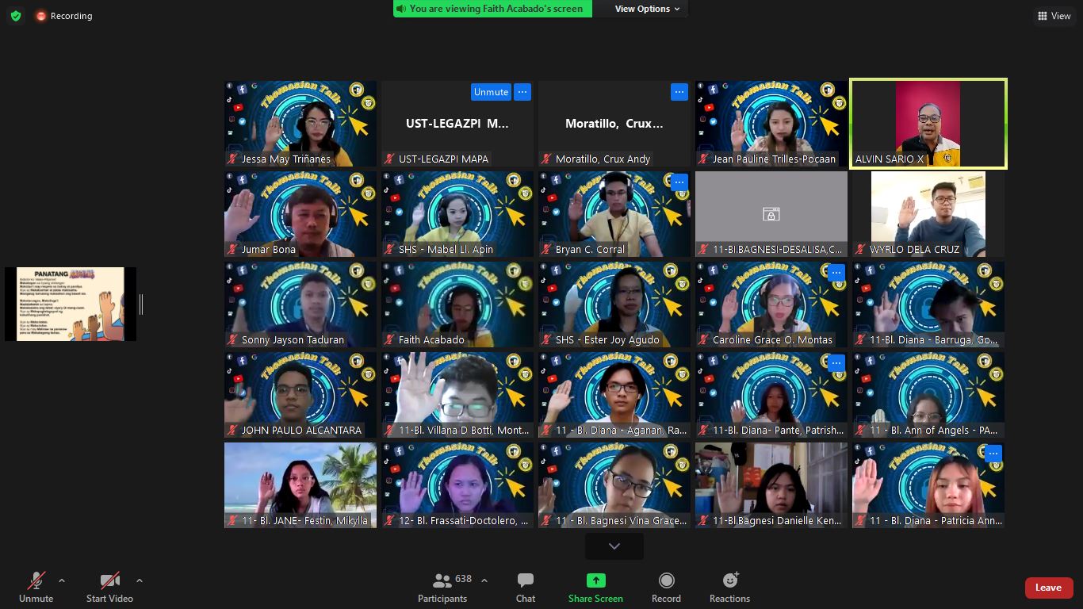Go to next page of video tiles
The image size is (1083, 609).
614,546
